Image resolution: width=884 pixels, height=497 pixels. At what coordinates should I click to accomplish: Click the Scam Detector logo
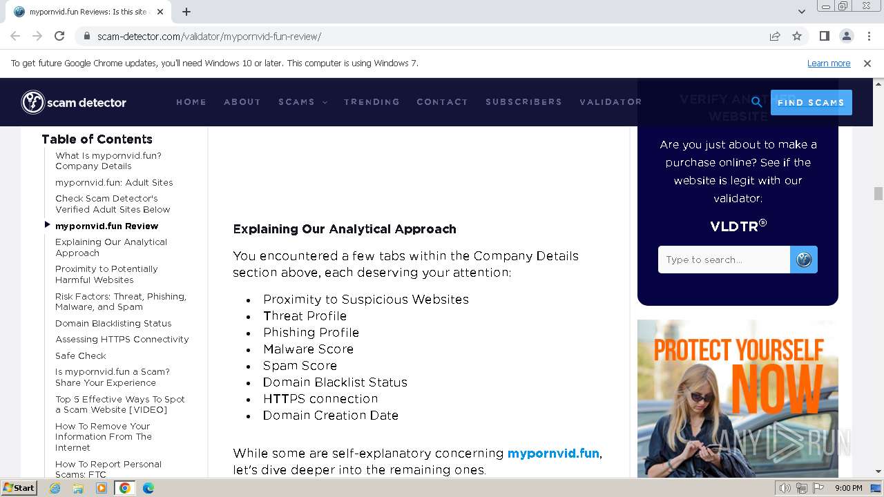click(74, 102)
